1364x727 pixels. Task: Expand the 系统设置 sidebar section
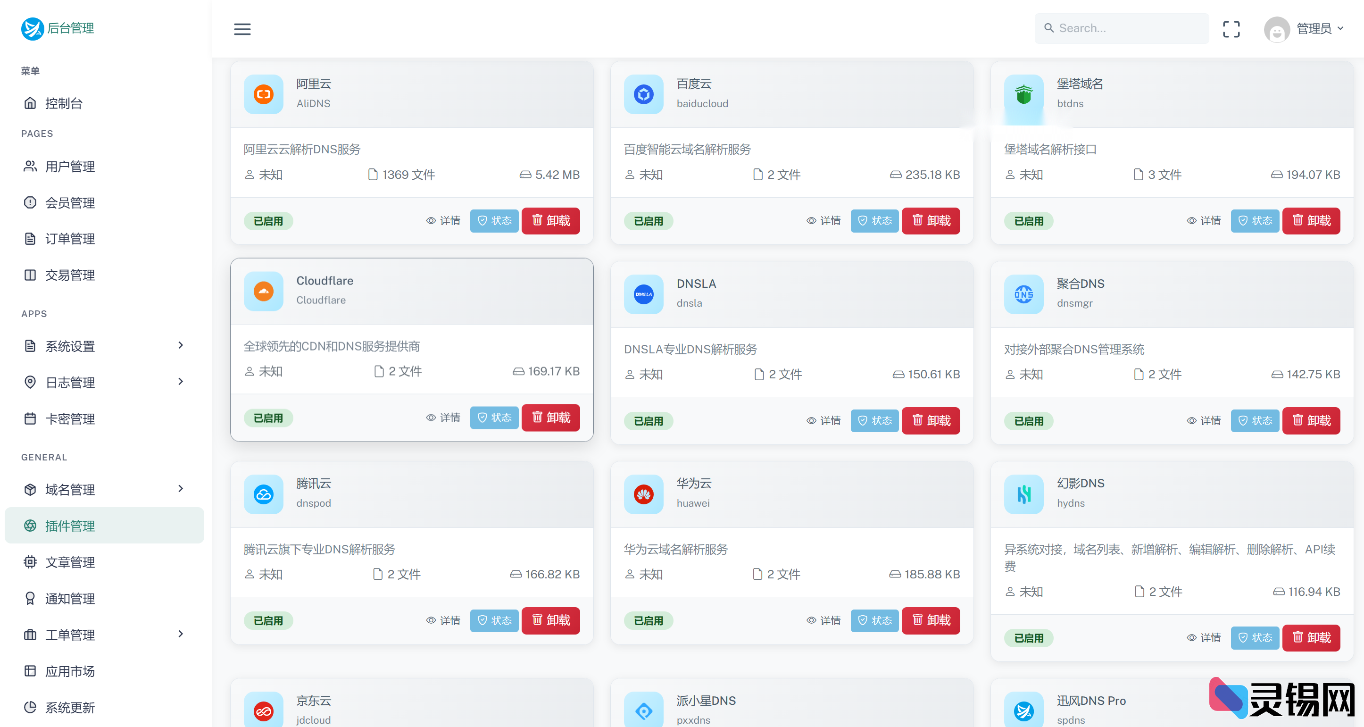[69, 346]
